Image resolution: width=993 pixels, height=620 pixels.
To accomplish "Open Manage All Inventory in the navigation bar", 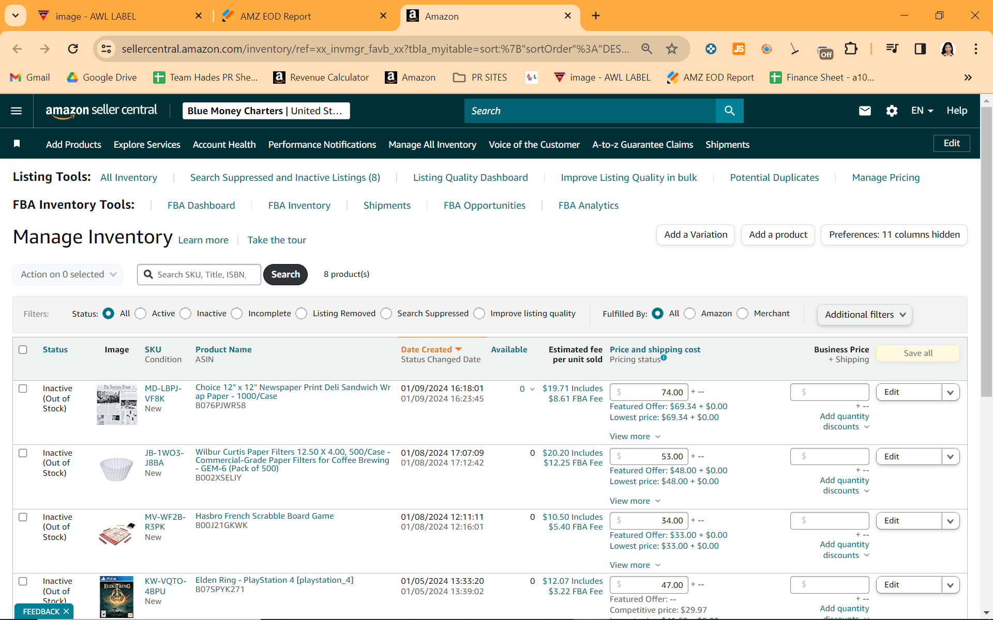I will [432, 145].
